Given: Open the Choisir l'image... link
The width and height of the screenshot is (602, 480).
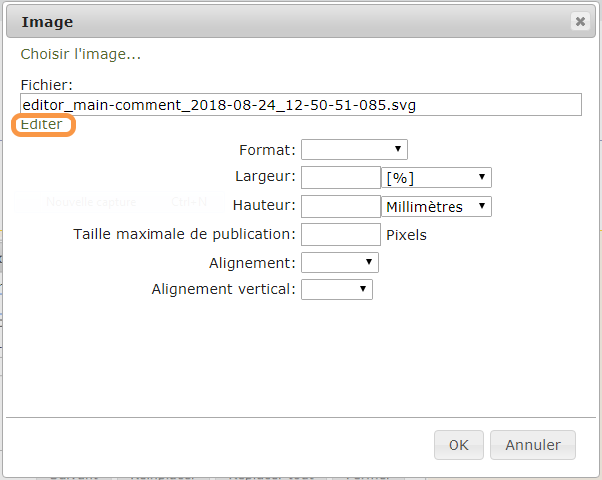Looking at the screenshot, I should pyautogui.click(x=81, y=54).
